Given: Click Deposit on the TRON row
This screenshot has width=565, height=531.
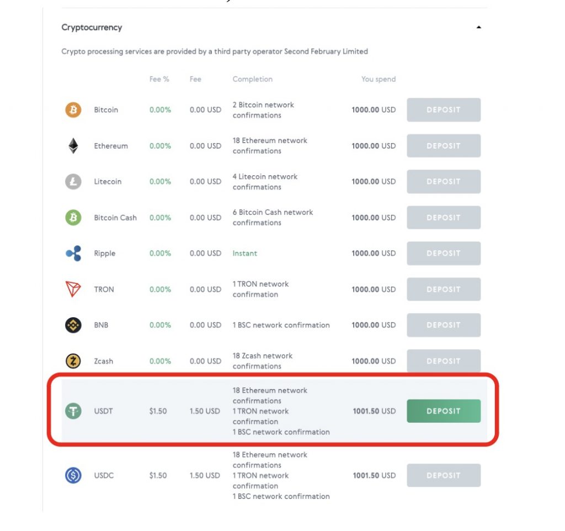Looking at the screenshot, I should tap(444, 290).
